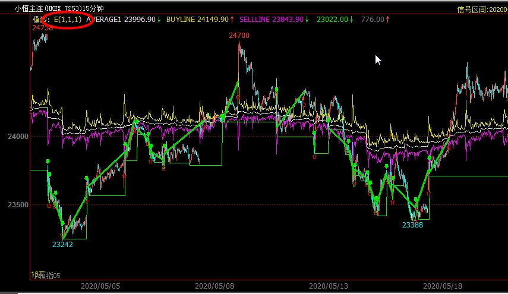Click the 24000 price axis label
Screen dimensions: 508x294
[x=18, y=137]
